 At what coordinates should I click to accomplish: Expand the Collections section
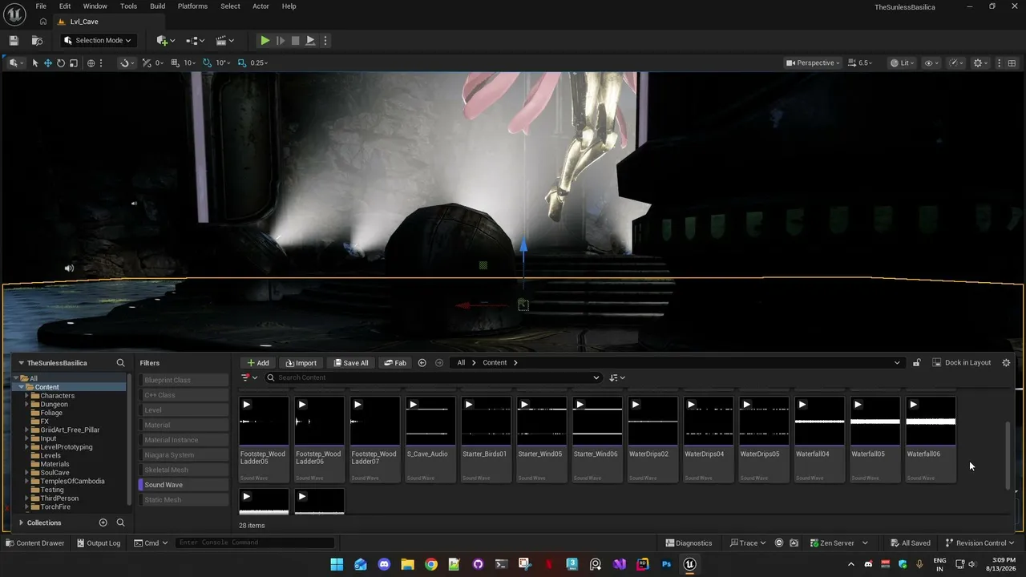click(21, 523)
